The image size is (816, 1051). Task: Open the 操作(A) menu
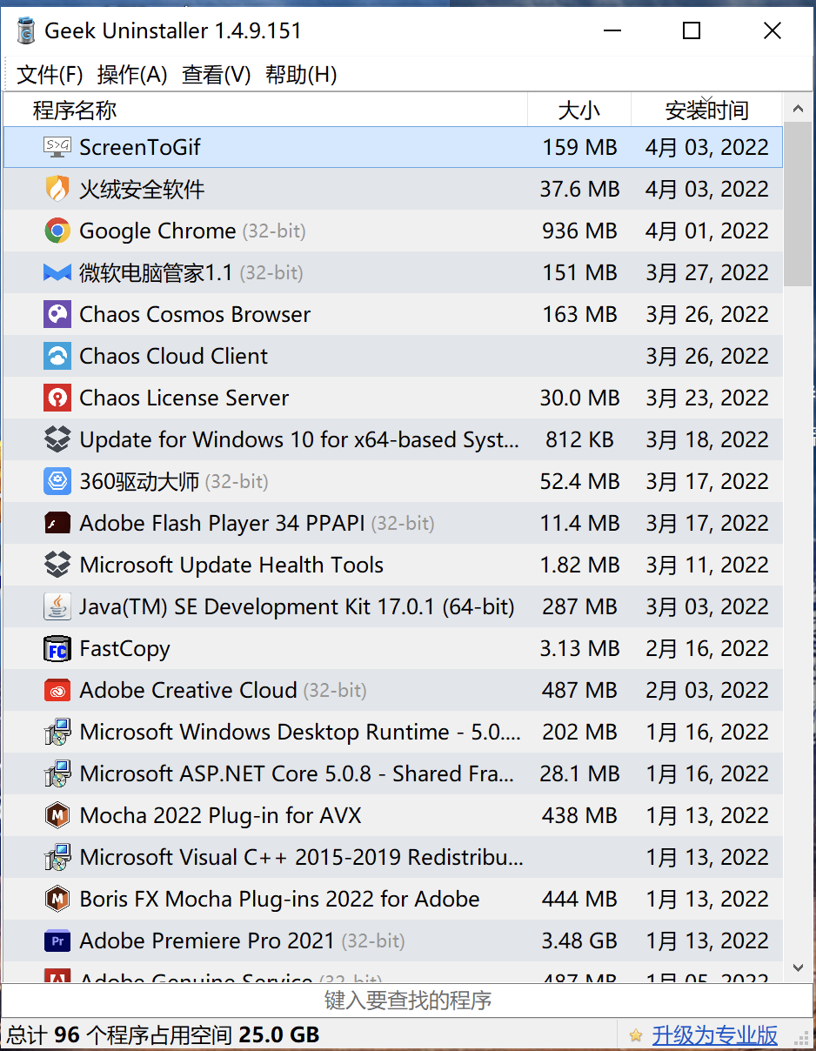pos(132,75)
